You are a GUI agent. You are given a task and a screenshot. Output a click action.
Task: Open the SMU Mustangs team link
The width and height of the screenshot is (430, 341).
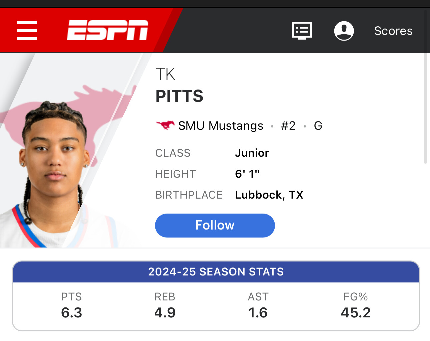point(221,126)
